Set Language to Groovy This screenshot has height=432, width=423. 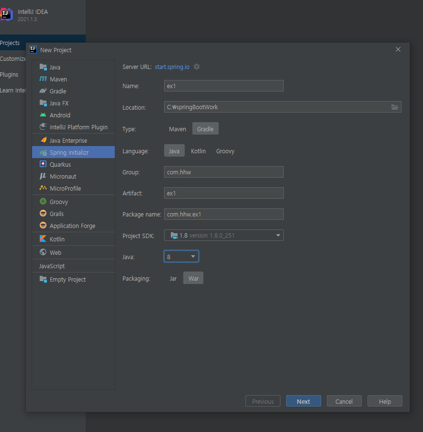coord(225,151)
